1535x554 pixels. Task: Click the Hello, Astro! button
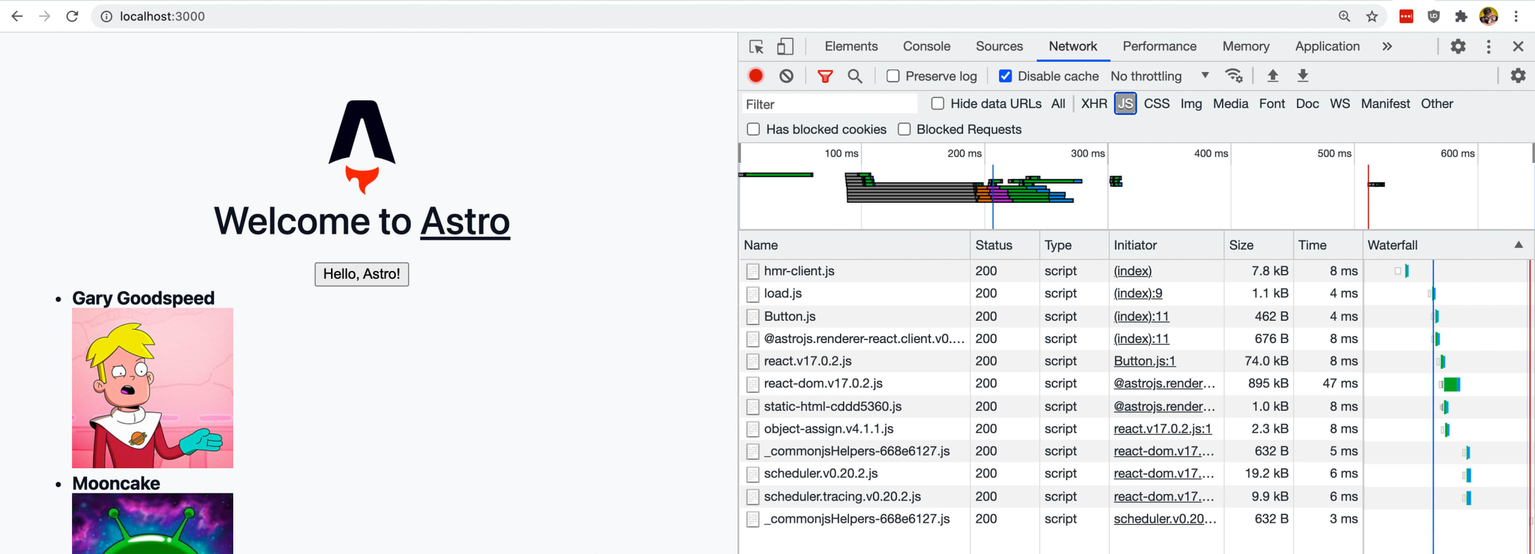click(x=362, y=274)
